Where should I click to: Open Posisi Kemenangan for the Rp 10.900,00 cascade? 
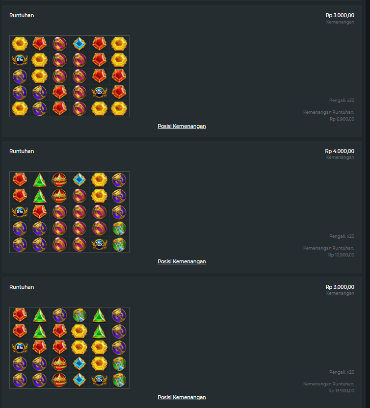tap(182, 261)
